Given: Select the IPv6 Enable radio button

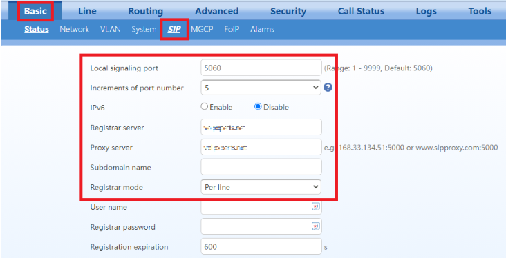Looking at the screenshot, I should pyautogui.click(x=204, y=107).
